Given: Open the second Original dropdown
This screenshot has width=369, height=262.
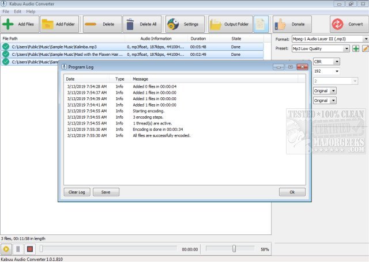Looking at the screenshot, I should [325, 101].
